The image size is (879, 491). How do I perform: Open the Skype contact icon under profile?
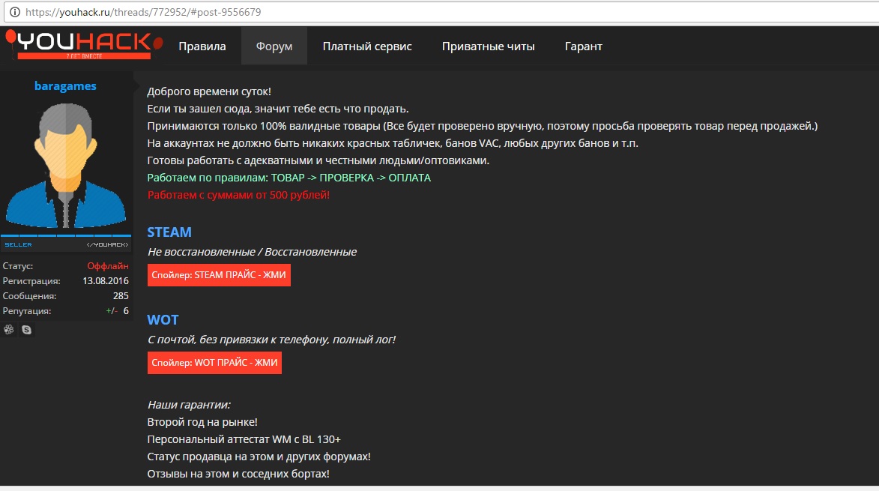[x=27, y=330]
